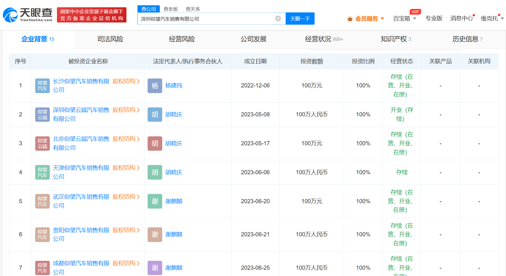Select the 存续 status in the 天津仰望汽车 row
This screenshot has height=276, width=506.
coord(402,172)
